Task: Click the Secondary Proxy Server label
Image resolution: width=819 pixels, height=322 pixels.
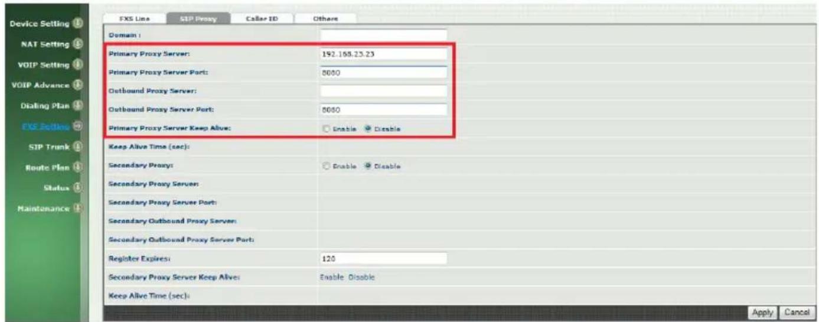Action: [x=154, y=184]
